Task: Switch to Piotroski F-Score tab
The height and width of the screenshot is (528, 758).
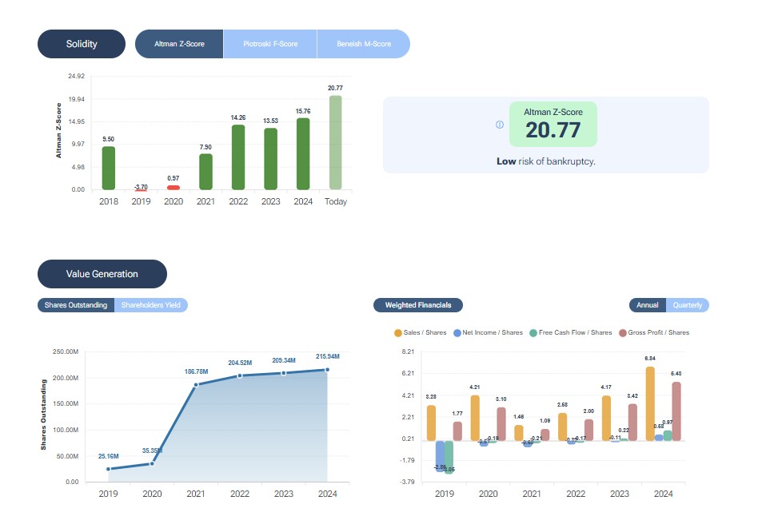Action: pos(269,44)
